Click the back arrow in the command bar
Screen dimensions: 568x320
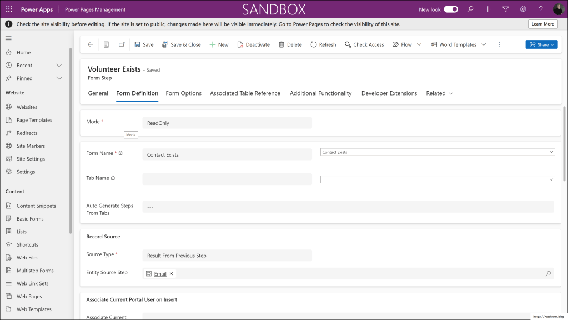[91, 44]
